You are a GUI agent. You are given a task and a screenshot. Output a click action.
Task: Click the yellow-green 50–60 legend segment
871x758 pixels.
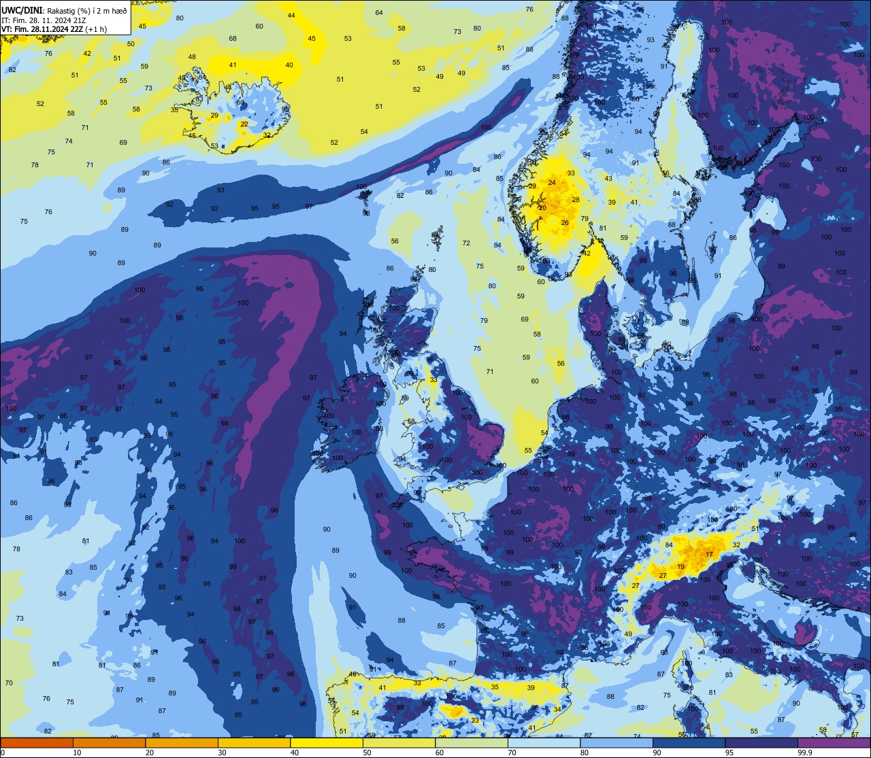pyautogui.click(x=399, y=743)
